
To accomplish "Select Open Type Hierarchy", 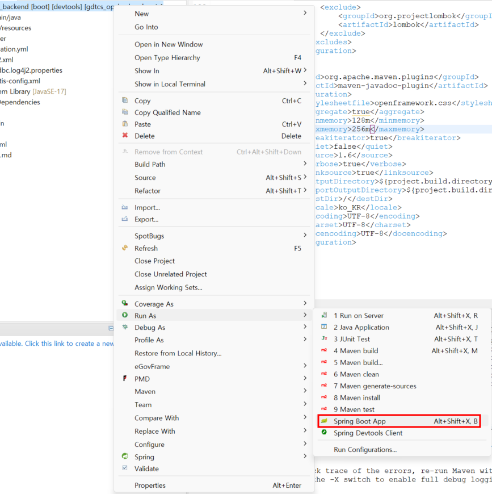I will (214, 58).
